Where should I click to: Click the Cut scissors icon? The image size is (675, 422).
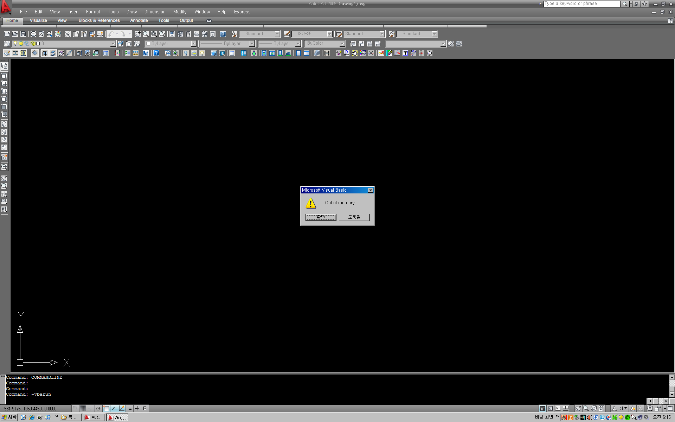68,34
